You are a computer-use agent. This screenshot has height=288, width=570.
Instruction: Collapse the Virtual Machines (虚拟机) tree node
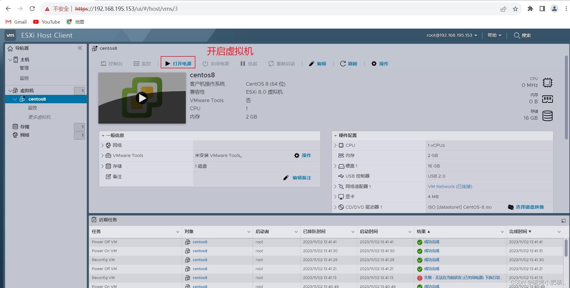[10, 91]
